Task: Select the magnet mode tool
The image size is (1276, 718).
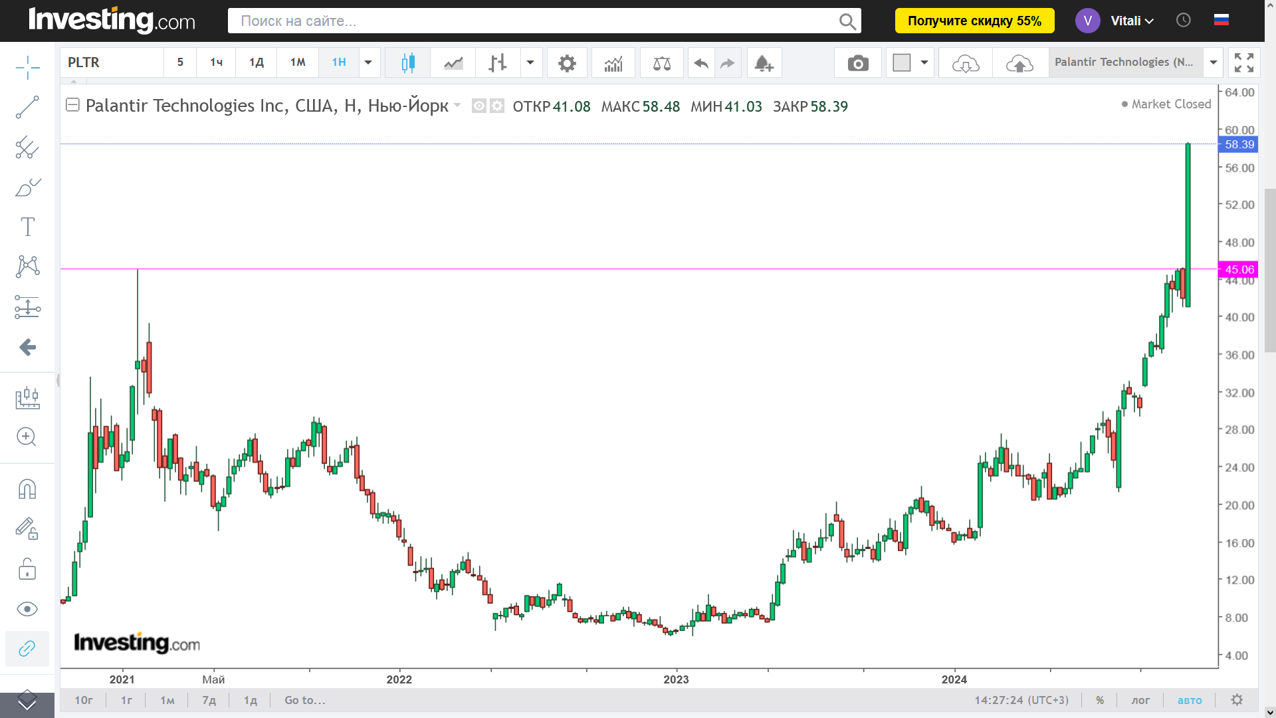Action: (x=27, y=489)
